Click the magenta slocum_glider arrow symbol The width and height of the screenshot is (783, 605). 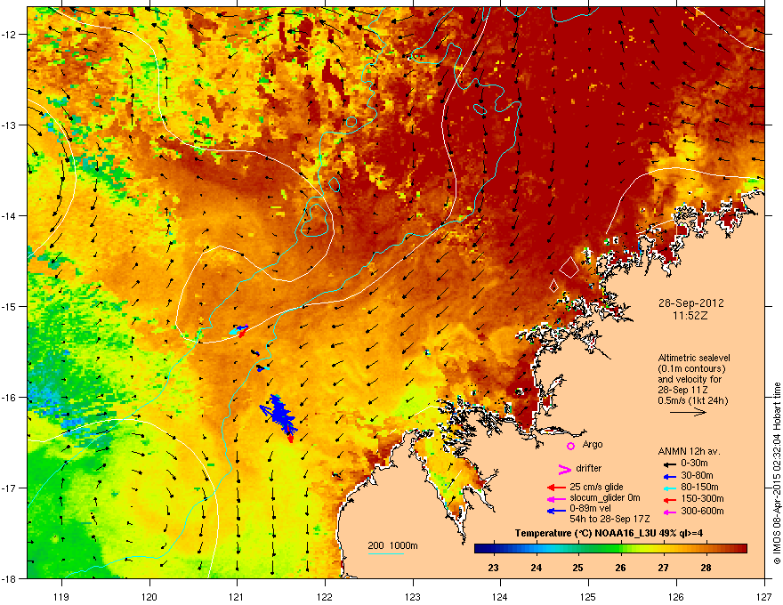tap(556, 499)
